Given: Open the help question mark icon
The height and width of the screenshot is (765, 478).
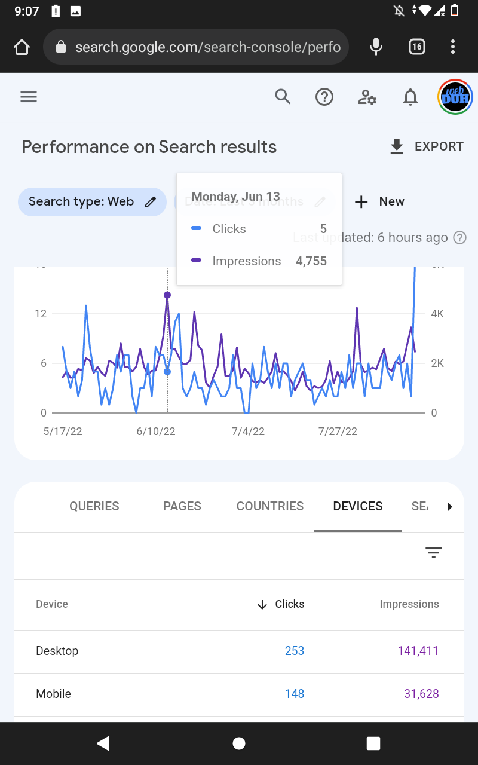Looking at the screenshot, I should click(x=324, y=97).
